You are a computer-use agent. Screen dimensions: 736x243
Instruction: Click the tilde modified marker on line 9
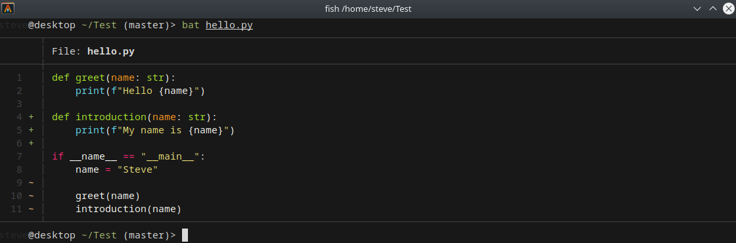(x=31, y=183)
